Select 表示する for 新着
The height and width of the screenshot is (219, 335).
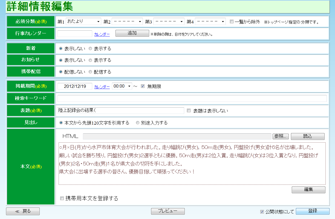coord(90,48)
